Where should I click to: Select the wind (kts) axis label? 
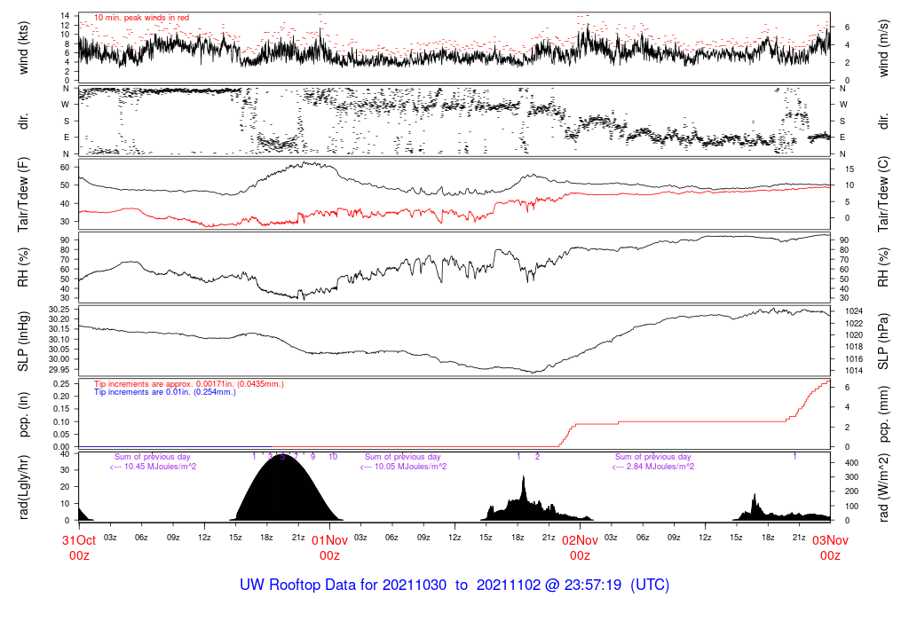pyautogui.click(x=24, y=46)
